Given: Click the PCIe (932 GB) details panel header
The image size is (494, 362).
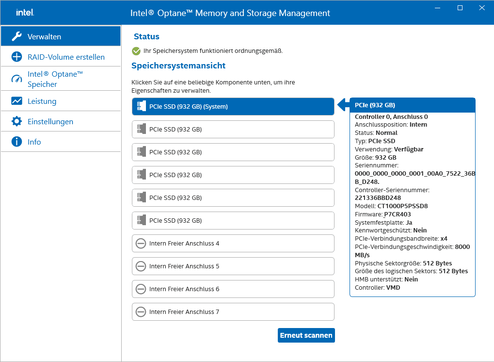Looking at the screenshot, I should [x=413, y=105].
